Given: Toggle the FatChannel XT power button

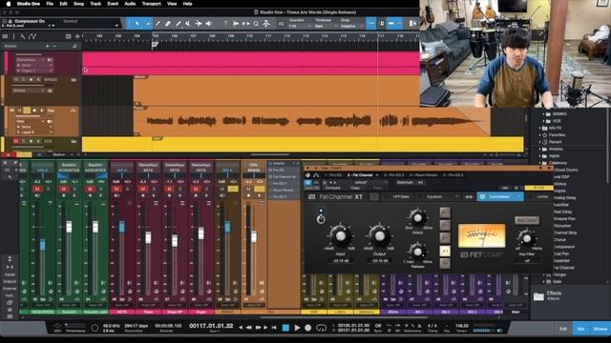Looking at the screenshot, I should coord(321,220).
